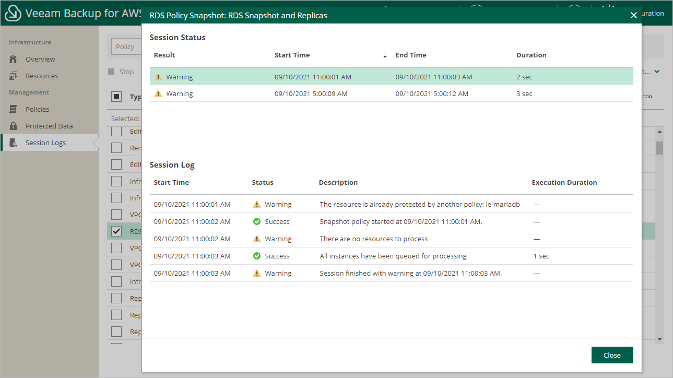
Task: Click the Veeam logo icon
Action: [x=13, y=14]
